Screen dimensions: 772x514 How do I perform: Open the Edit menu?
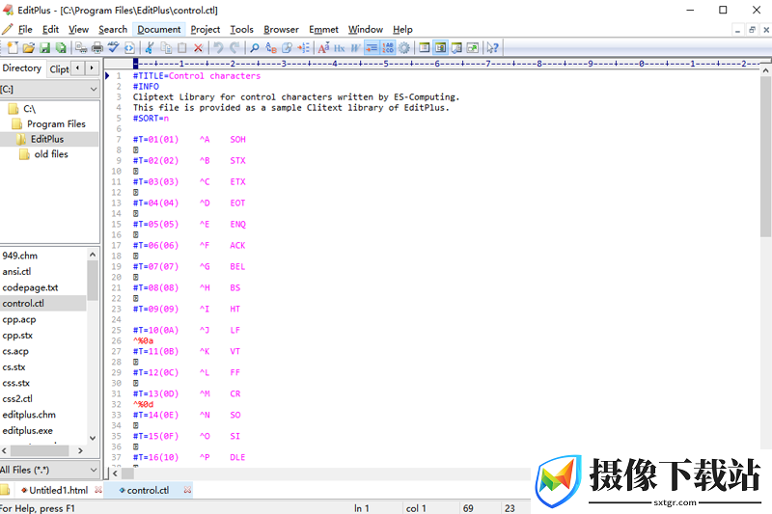pyautogui.click(x=50, y=30)
